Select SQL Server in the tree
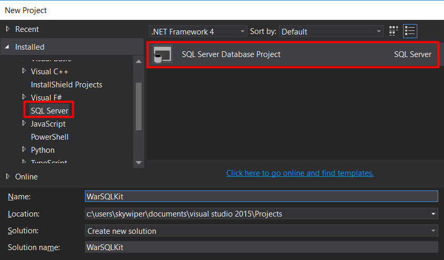 point(50,110)
